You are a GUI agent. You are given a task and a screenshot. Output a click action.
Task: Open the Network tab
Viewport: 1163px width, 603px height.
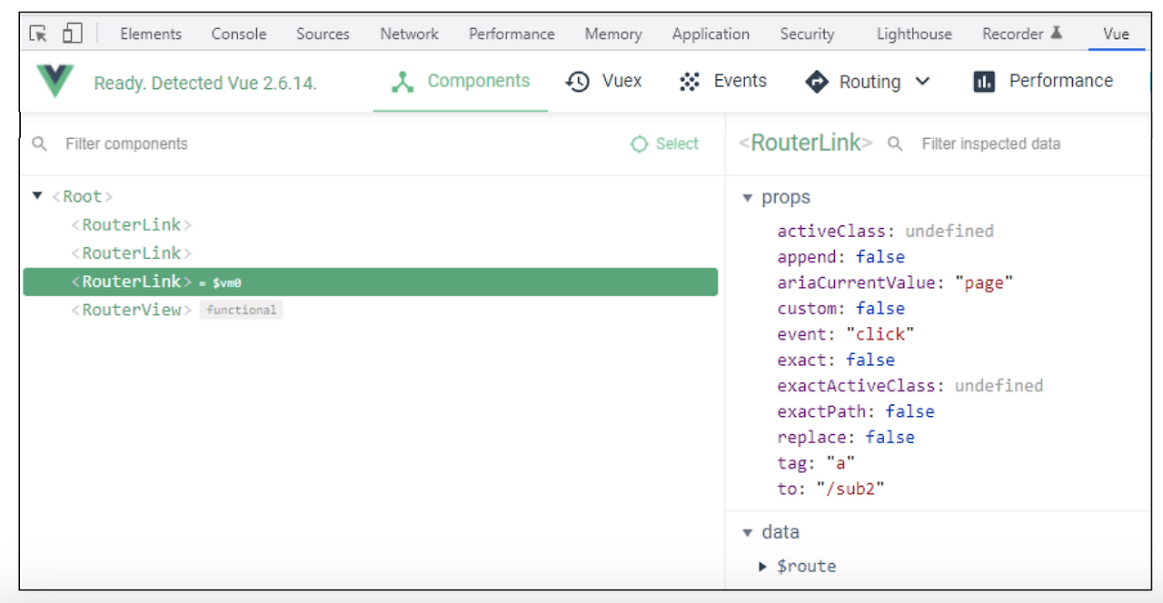[x=409, y=34]
